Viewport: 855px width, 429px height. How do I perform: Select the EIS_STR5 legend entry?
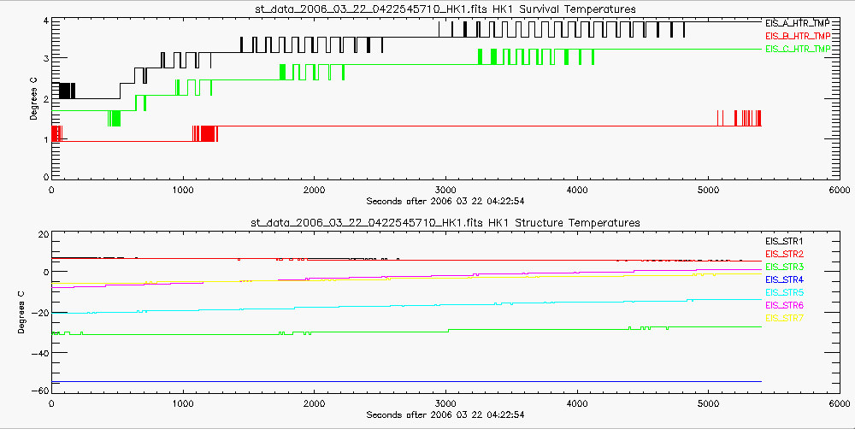(784, 292)
